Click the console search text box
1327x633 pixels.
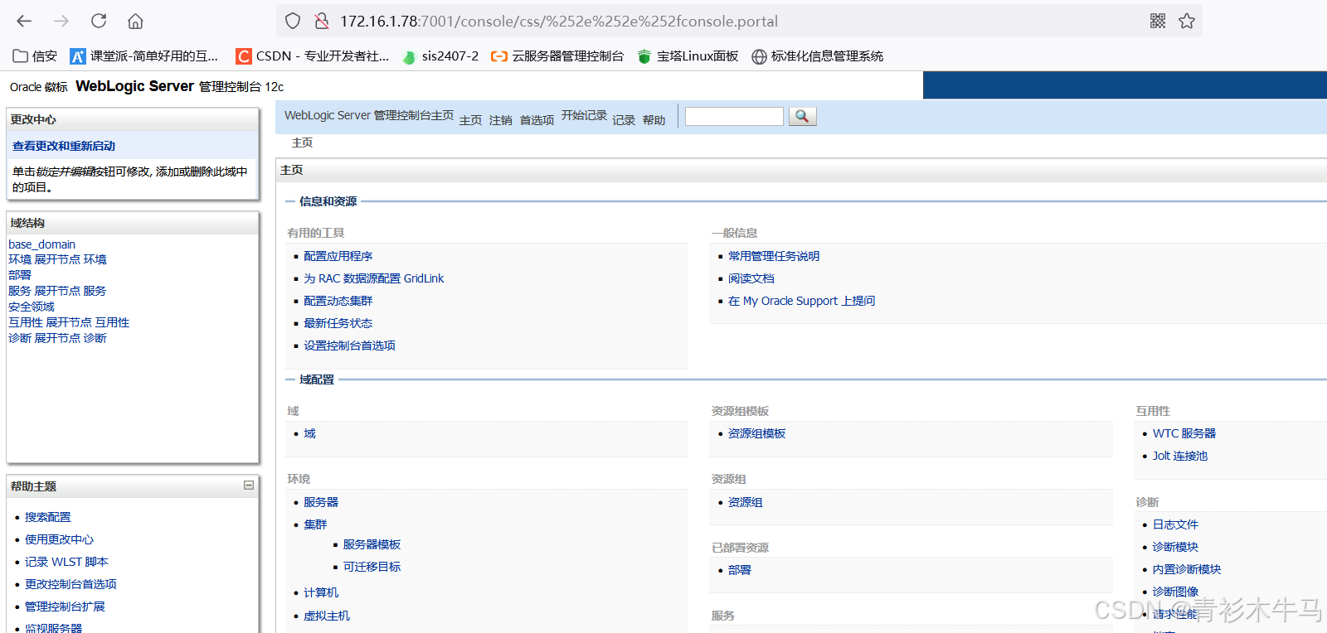point(734,116)
